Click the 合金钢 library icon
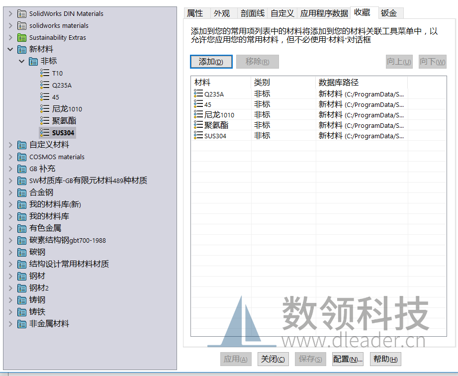Screen dimensions: 458x376 [x=21, y=193]
